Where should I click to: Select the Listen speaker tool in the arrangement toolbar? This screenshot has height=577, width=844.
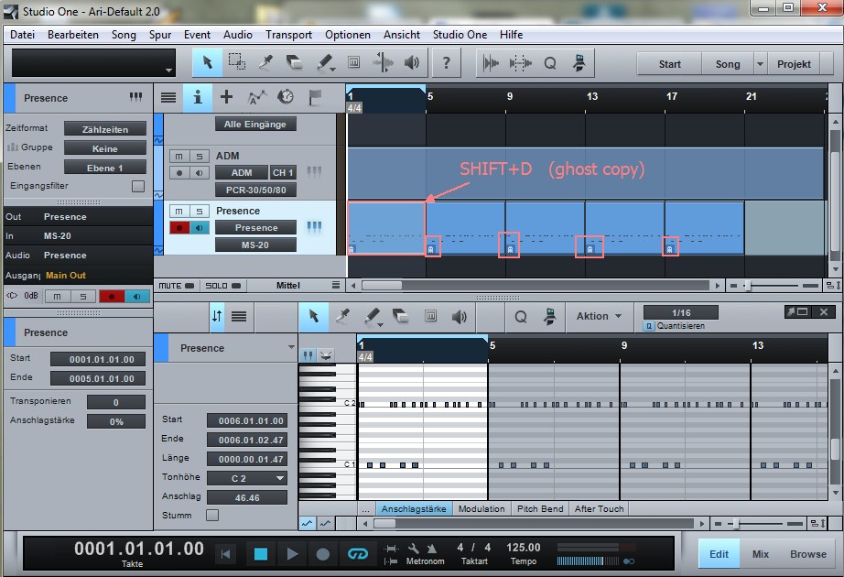click(x=412, y=62)
